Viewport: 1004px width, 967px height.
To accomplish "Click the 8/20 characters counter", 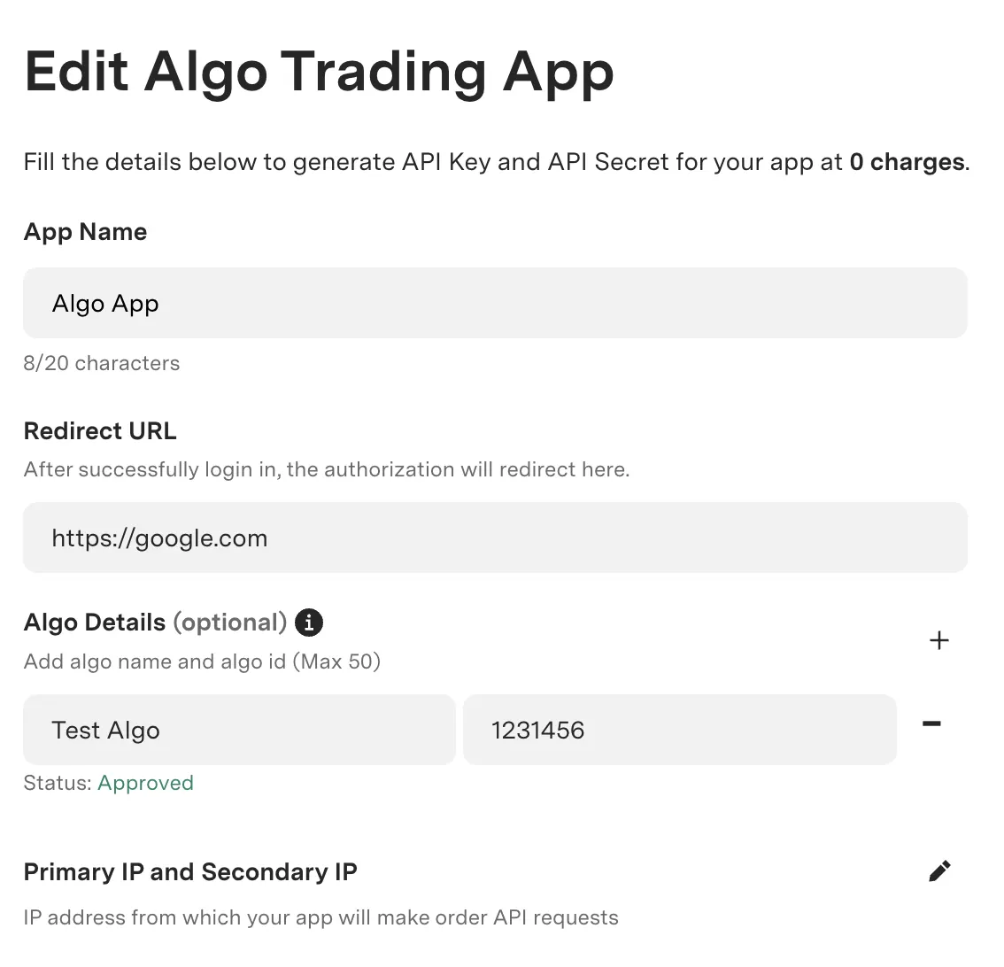I will pyautogui.click(x=101, y=362).
